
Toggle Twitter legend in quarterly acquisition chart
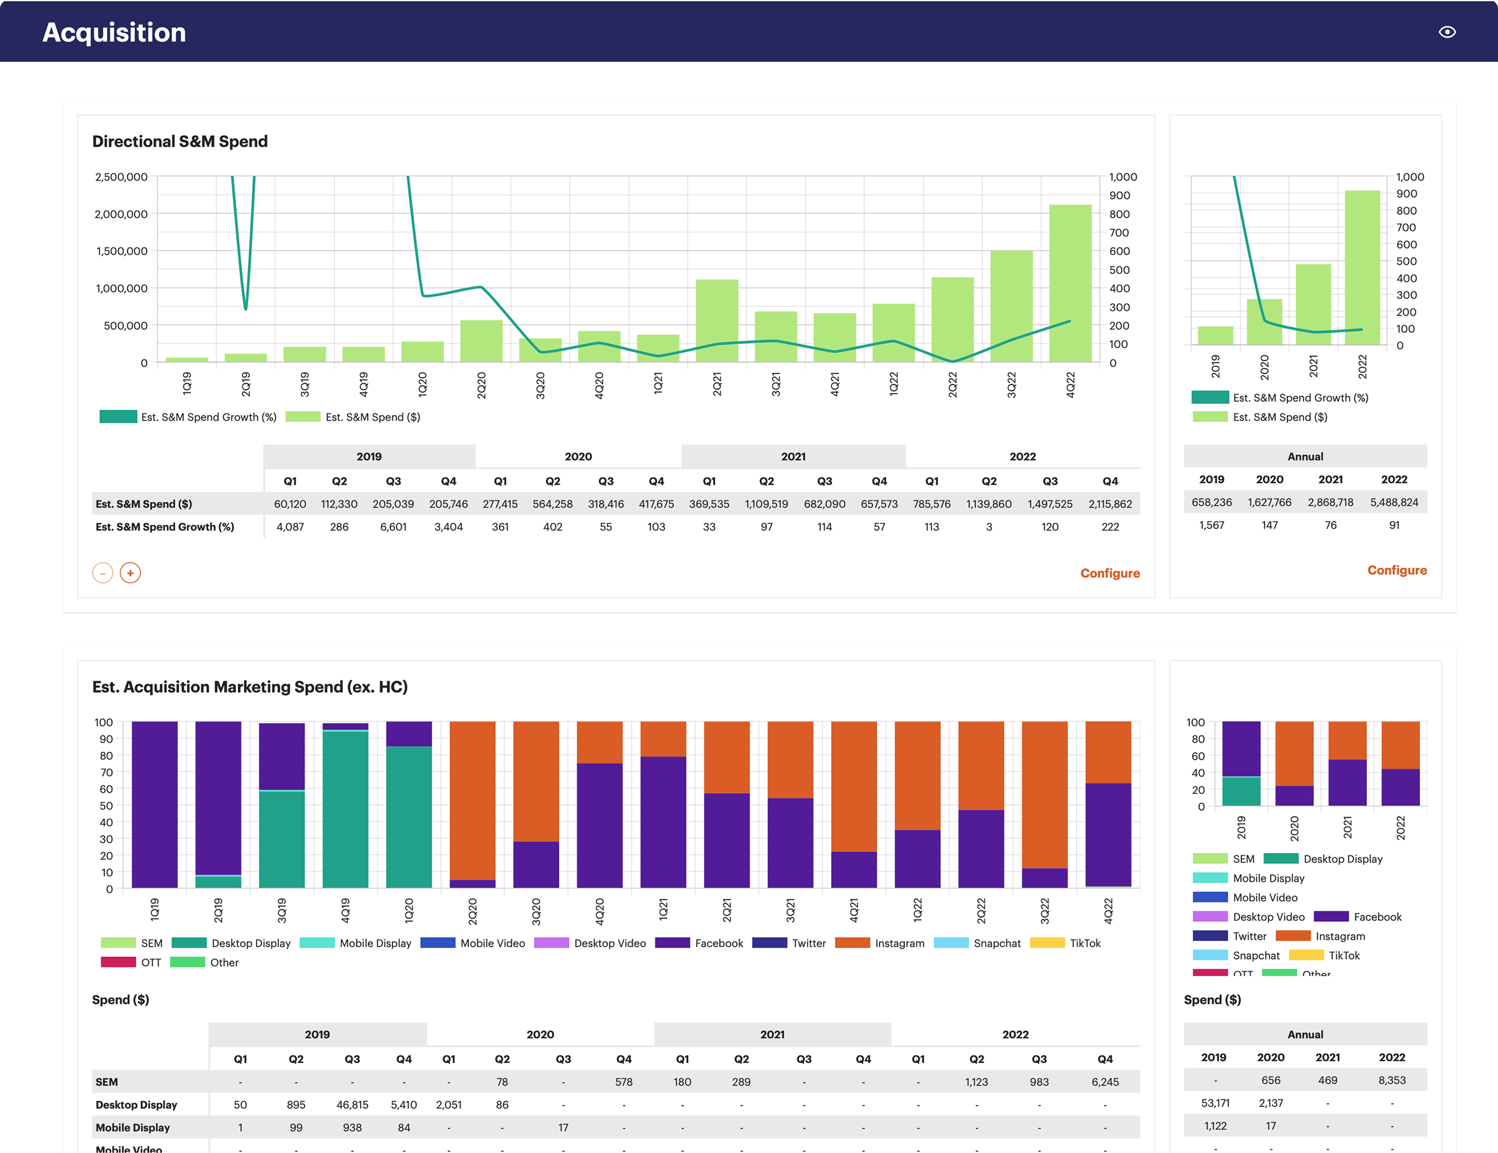coord(789,943)
